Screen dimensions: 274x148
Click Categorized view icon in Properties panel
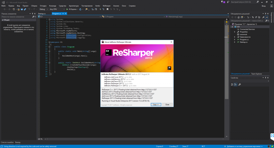point(232,85)
